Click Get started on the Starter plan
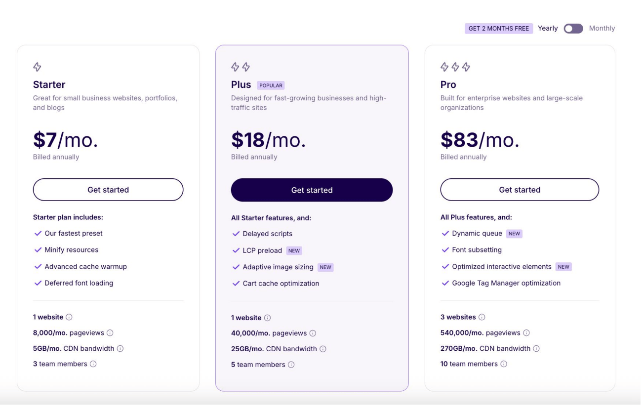Viewport: 643px width, 413px height. (108, 190)
